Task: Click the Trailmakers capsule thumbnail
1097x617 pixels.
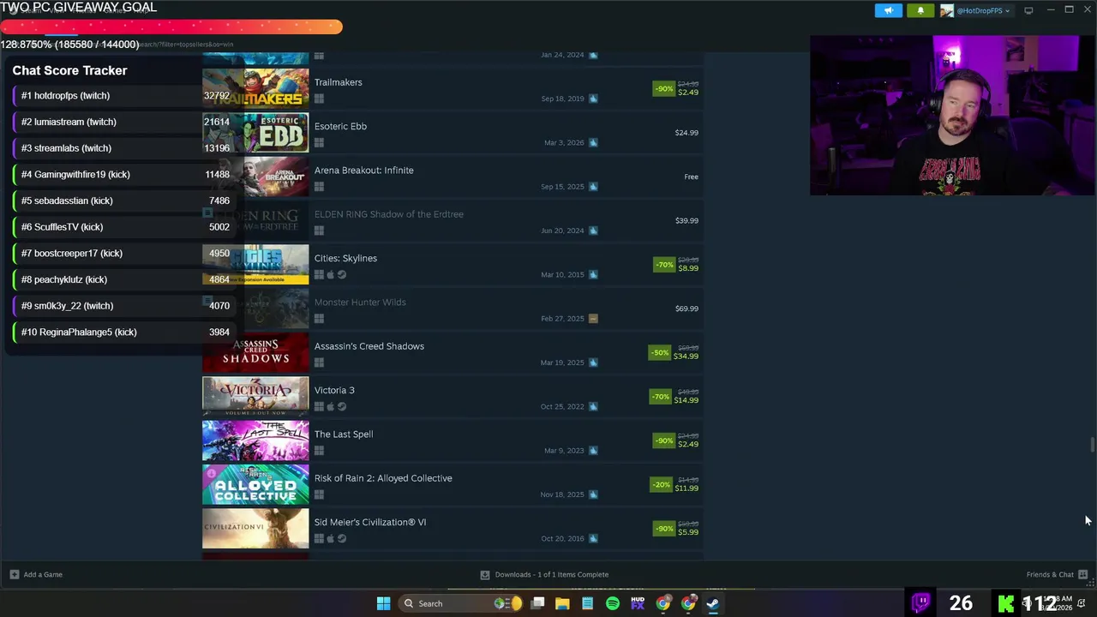Action: (x=255, y=88)
